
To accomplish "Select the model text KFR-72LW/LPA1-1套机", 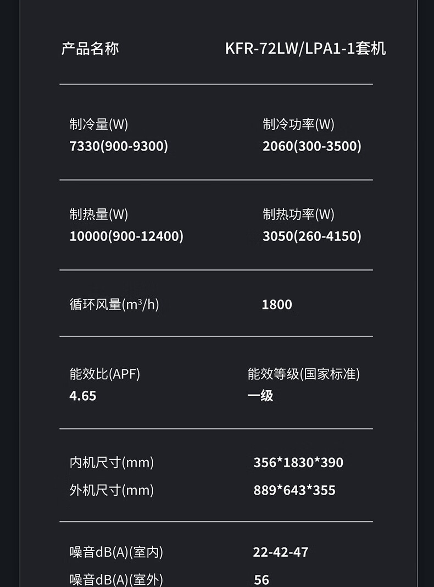I will 305,48.
